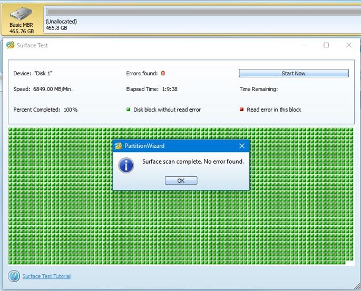
Task: Click OK in the PartitionWizard dialog
Action: coord(181,180)
